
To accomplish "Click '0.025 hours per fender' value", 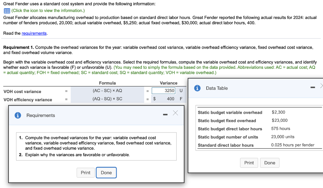I will [x=293, y=145].
